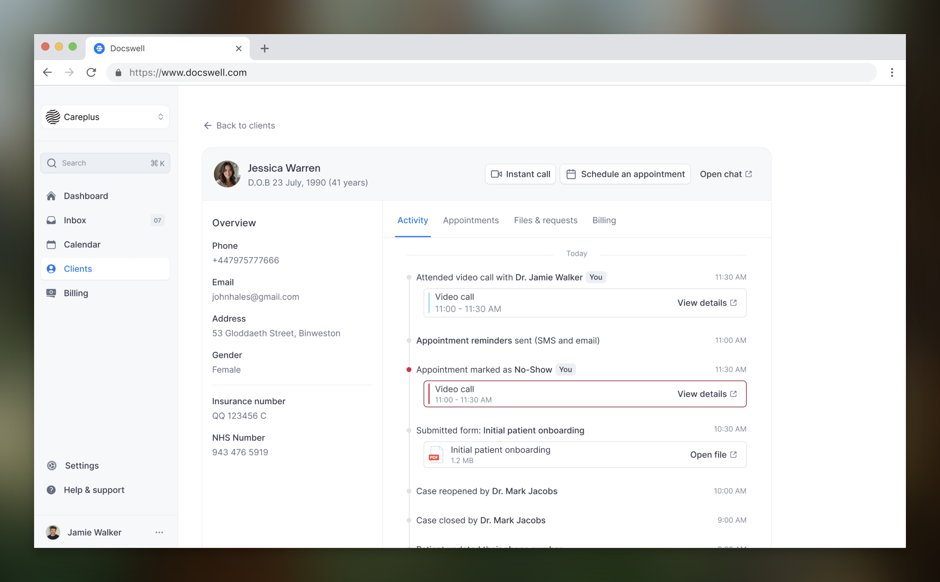Click the left arrow beside Back to clients

coord(208,126)
